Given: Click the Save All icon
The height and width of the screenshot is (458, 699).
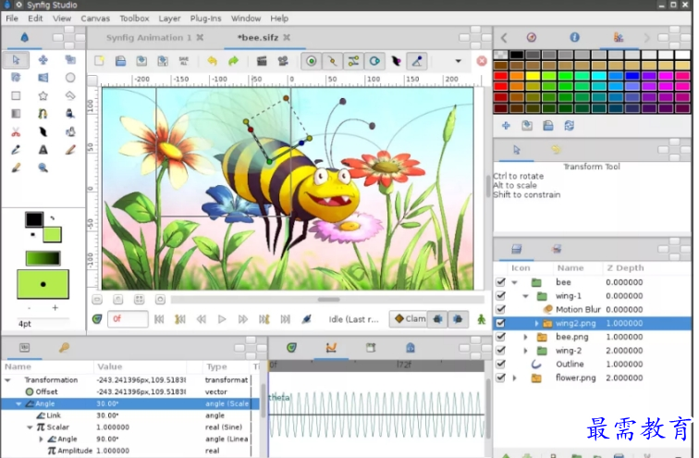Looking at the screenshot, I should point(184,61).
